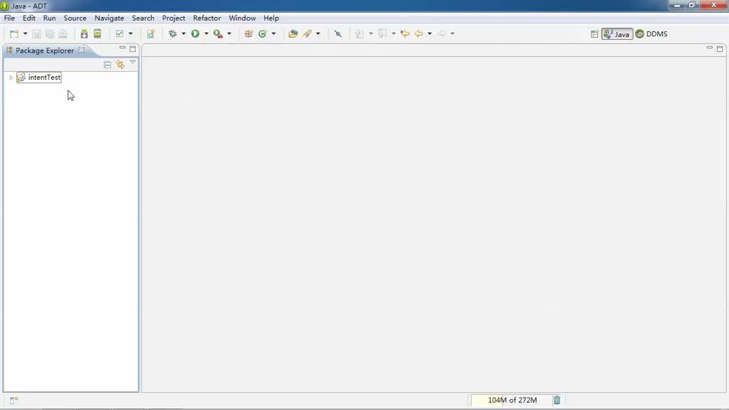Run the garbage collector trash icon

tap(557, 400)
